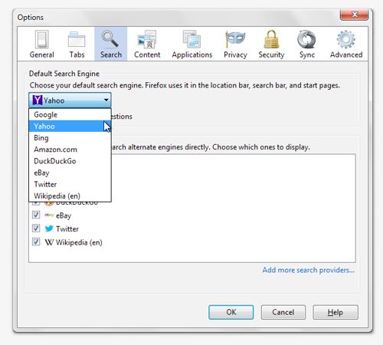383x345 pixels.
Task: Click the Cancel button
Action: [x=283, y=312]
